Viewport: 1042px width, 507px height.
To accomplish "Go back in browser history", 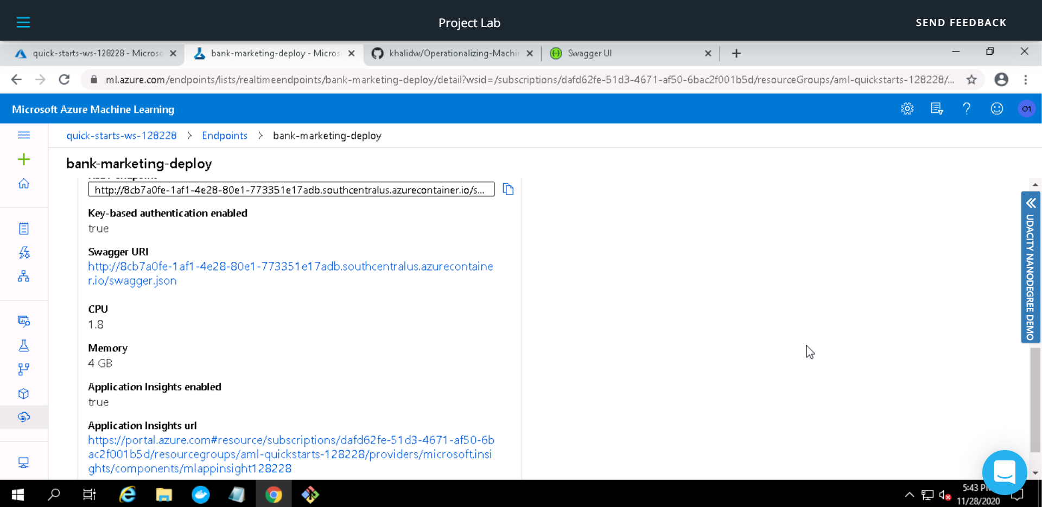I will pyautogui.click(x=16, y=80).
